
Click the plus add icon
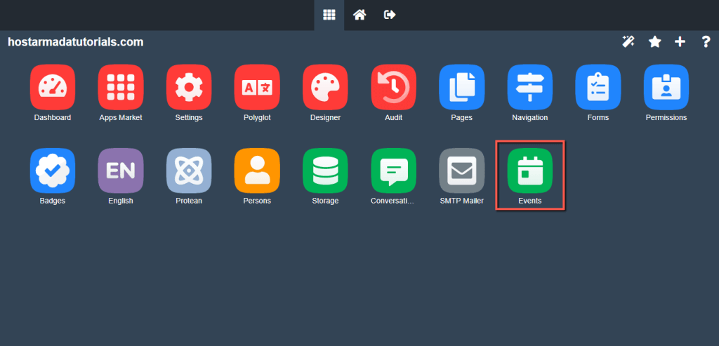pos(680,42)
